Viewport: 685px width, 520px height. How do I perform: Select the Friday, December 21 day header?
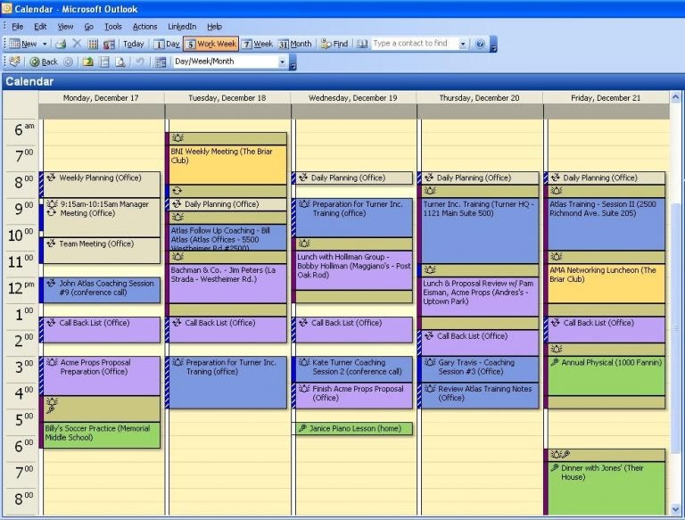tap(607, 98)
